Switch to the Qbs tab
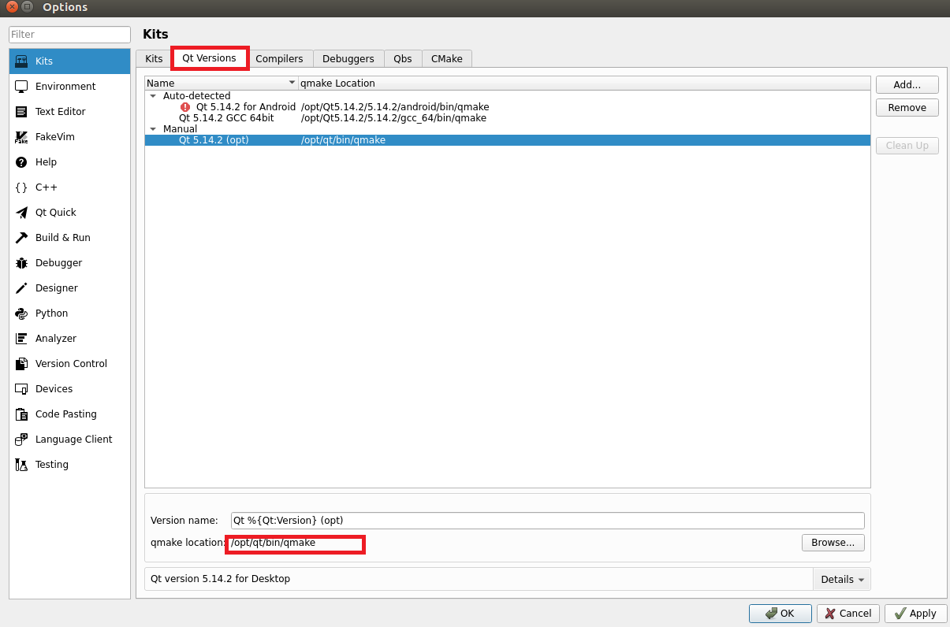 [403, 58]
